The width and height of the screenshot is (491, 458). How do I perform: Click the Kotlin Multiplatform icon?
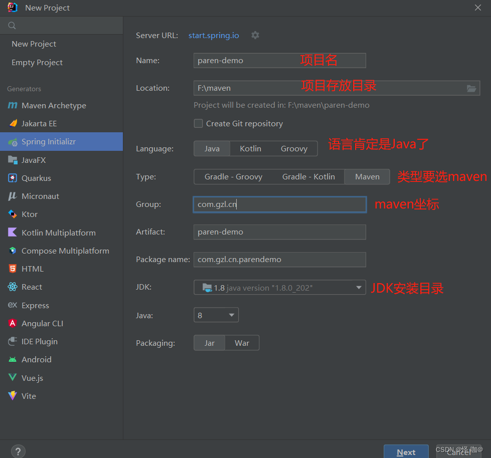[13, 233]
